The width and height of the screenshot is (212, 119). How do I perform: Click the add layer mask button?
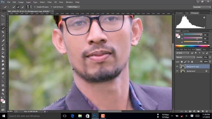click(x=190, y=111)
